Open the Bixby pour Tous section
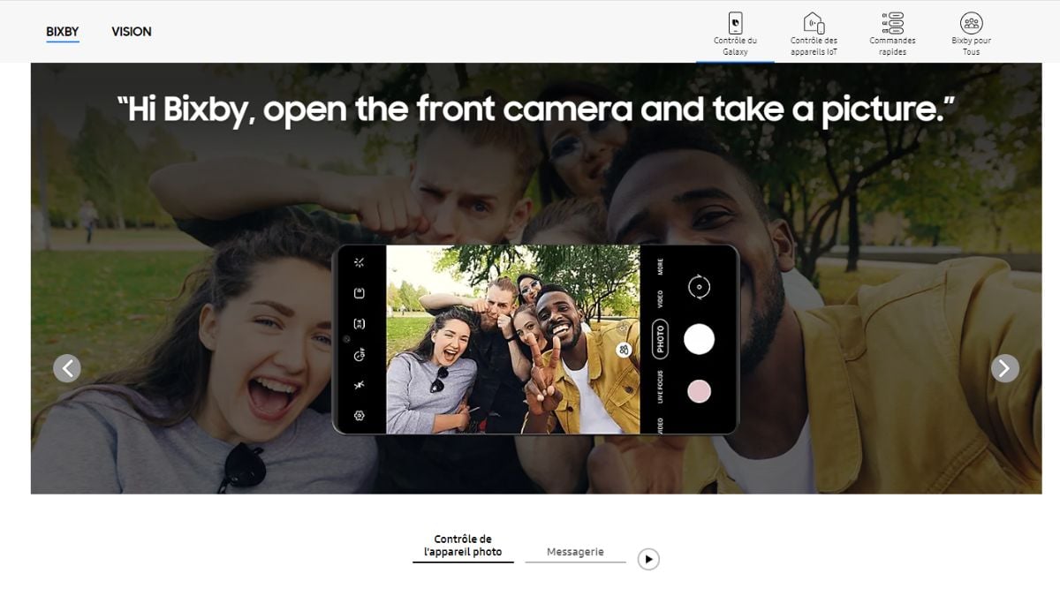1060x596 pixels. pyautogui.click(x=971, y=34)
